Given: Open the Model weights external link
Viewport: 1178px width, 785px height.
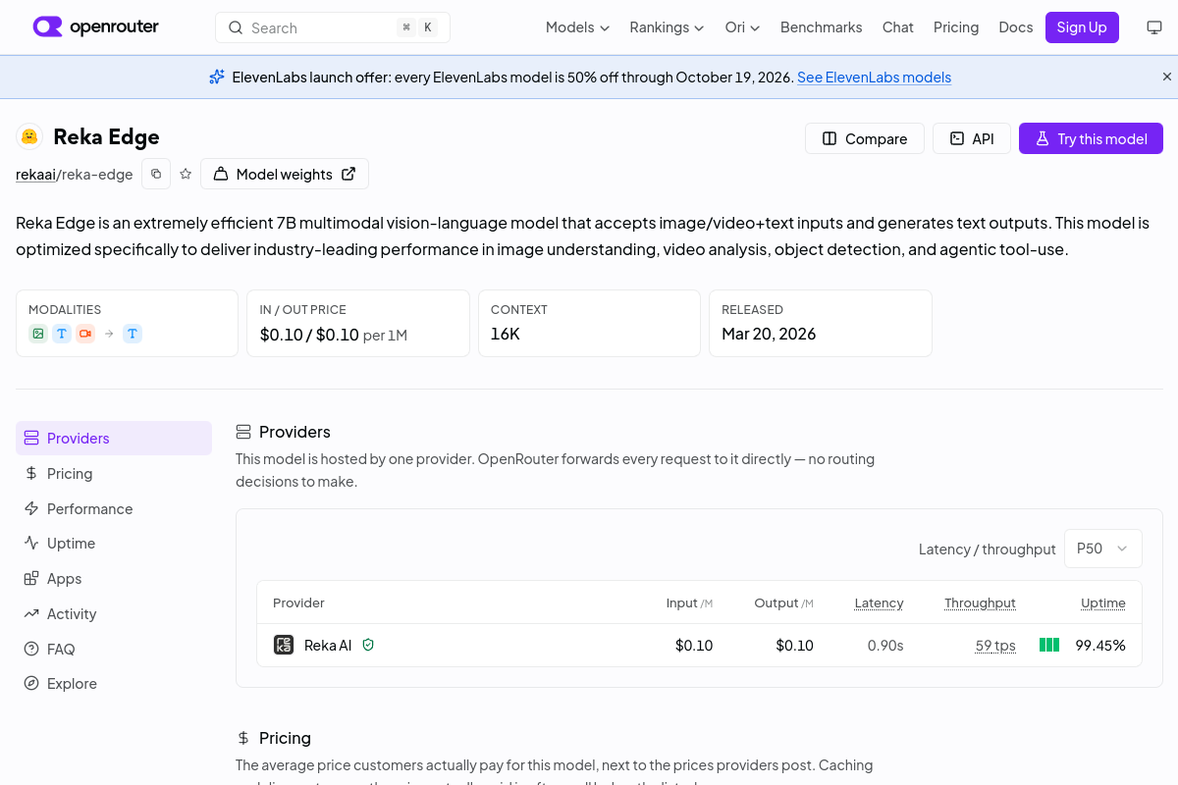Looking at the screenshot, I should (285, 174).
